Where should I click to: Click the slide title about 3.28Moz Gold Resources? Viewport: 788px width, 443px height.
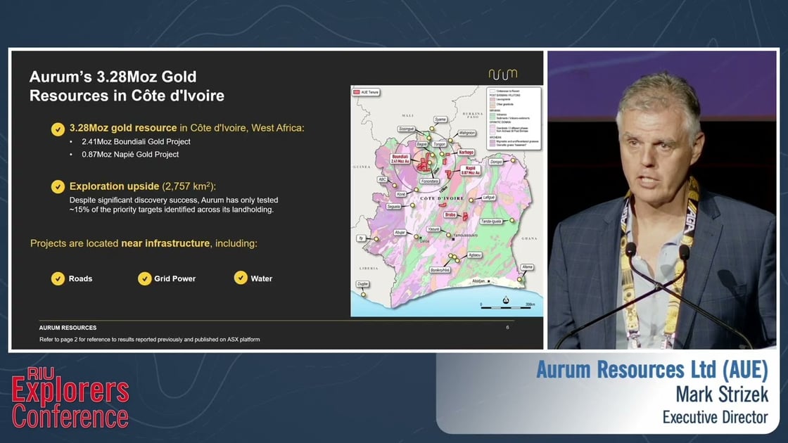(x=127, y=86)
